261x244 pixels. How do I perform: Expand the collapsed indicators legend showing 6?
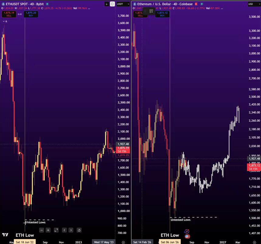coord(5,21)
